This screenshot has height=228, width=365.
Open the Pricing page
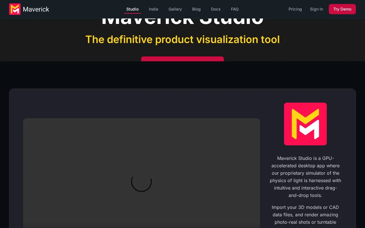(x=295, y=9)
